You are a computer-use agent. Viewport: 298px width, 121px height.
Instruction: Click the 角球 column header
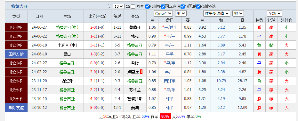[117, 17]
